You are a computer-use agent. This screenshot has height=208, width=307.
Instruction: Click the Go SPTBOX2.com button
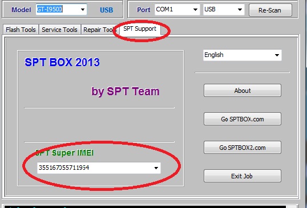243,148
